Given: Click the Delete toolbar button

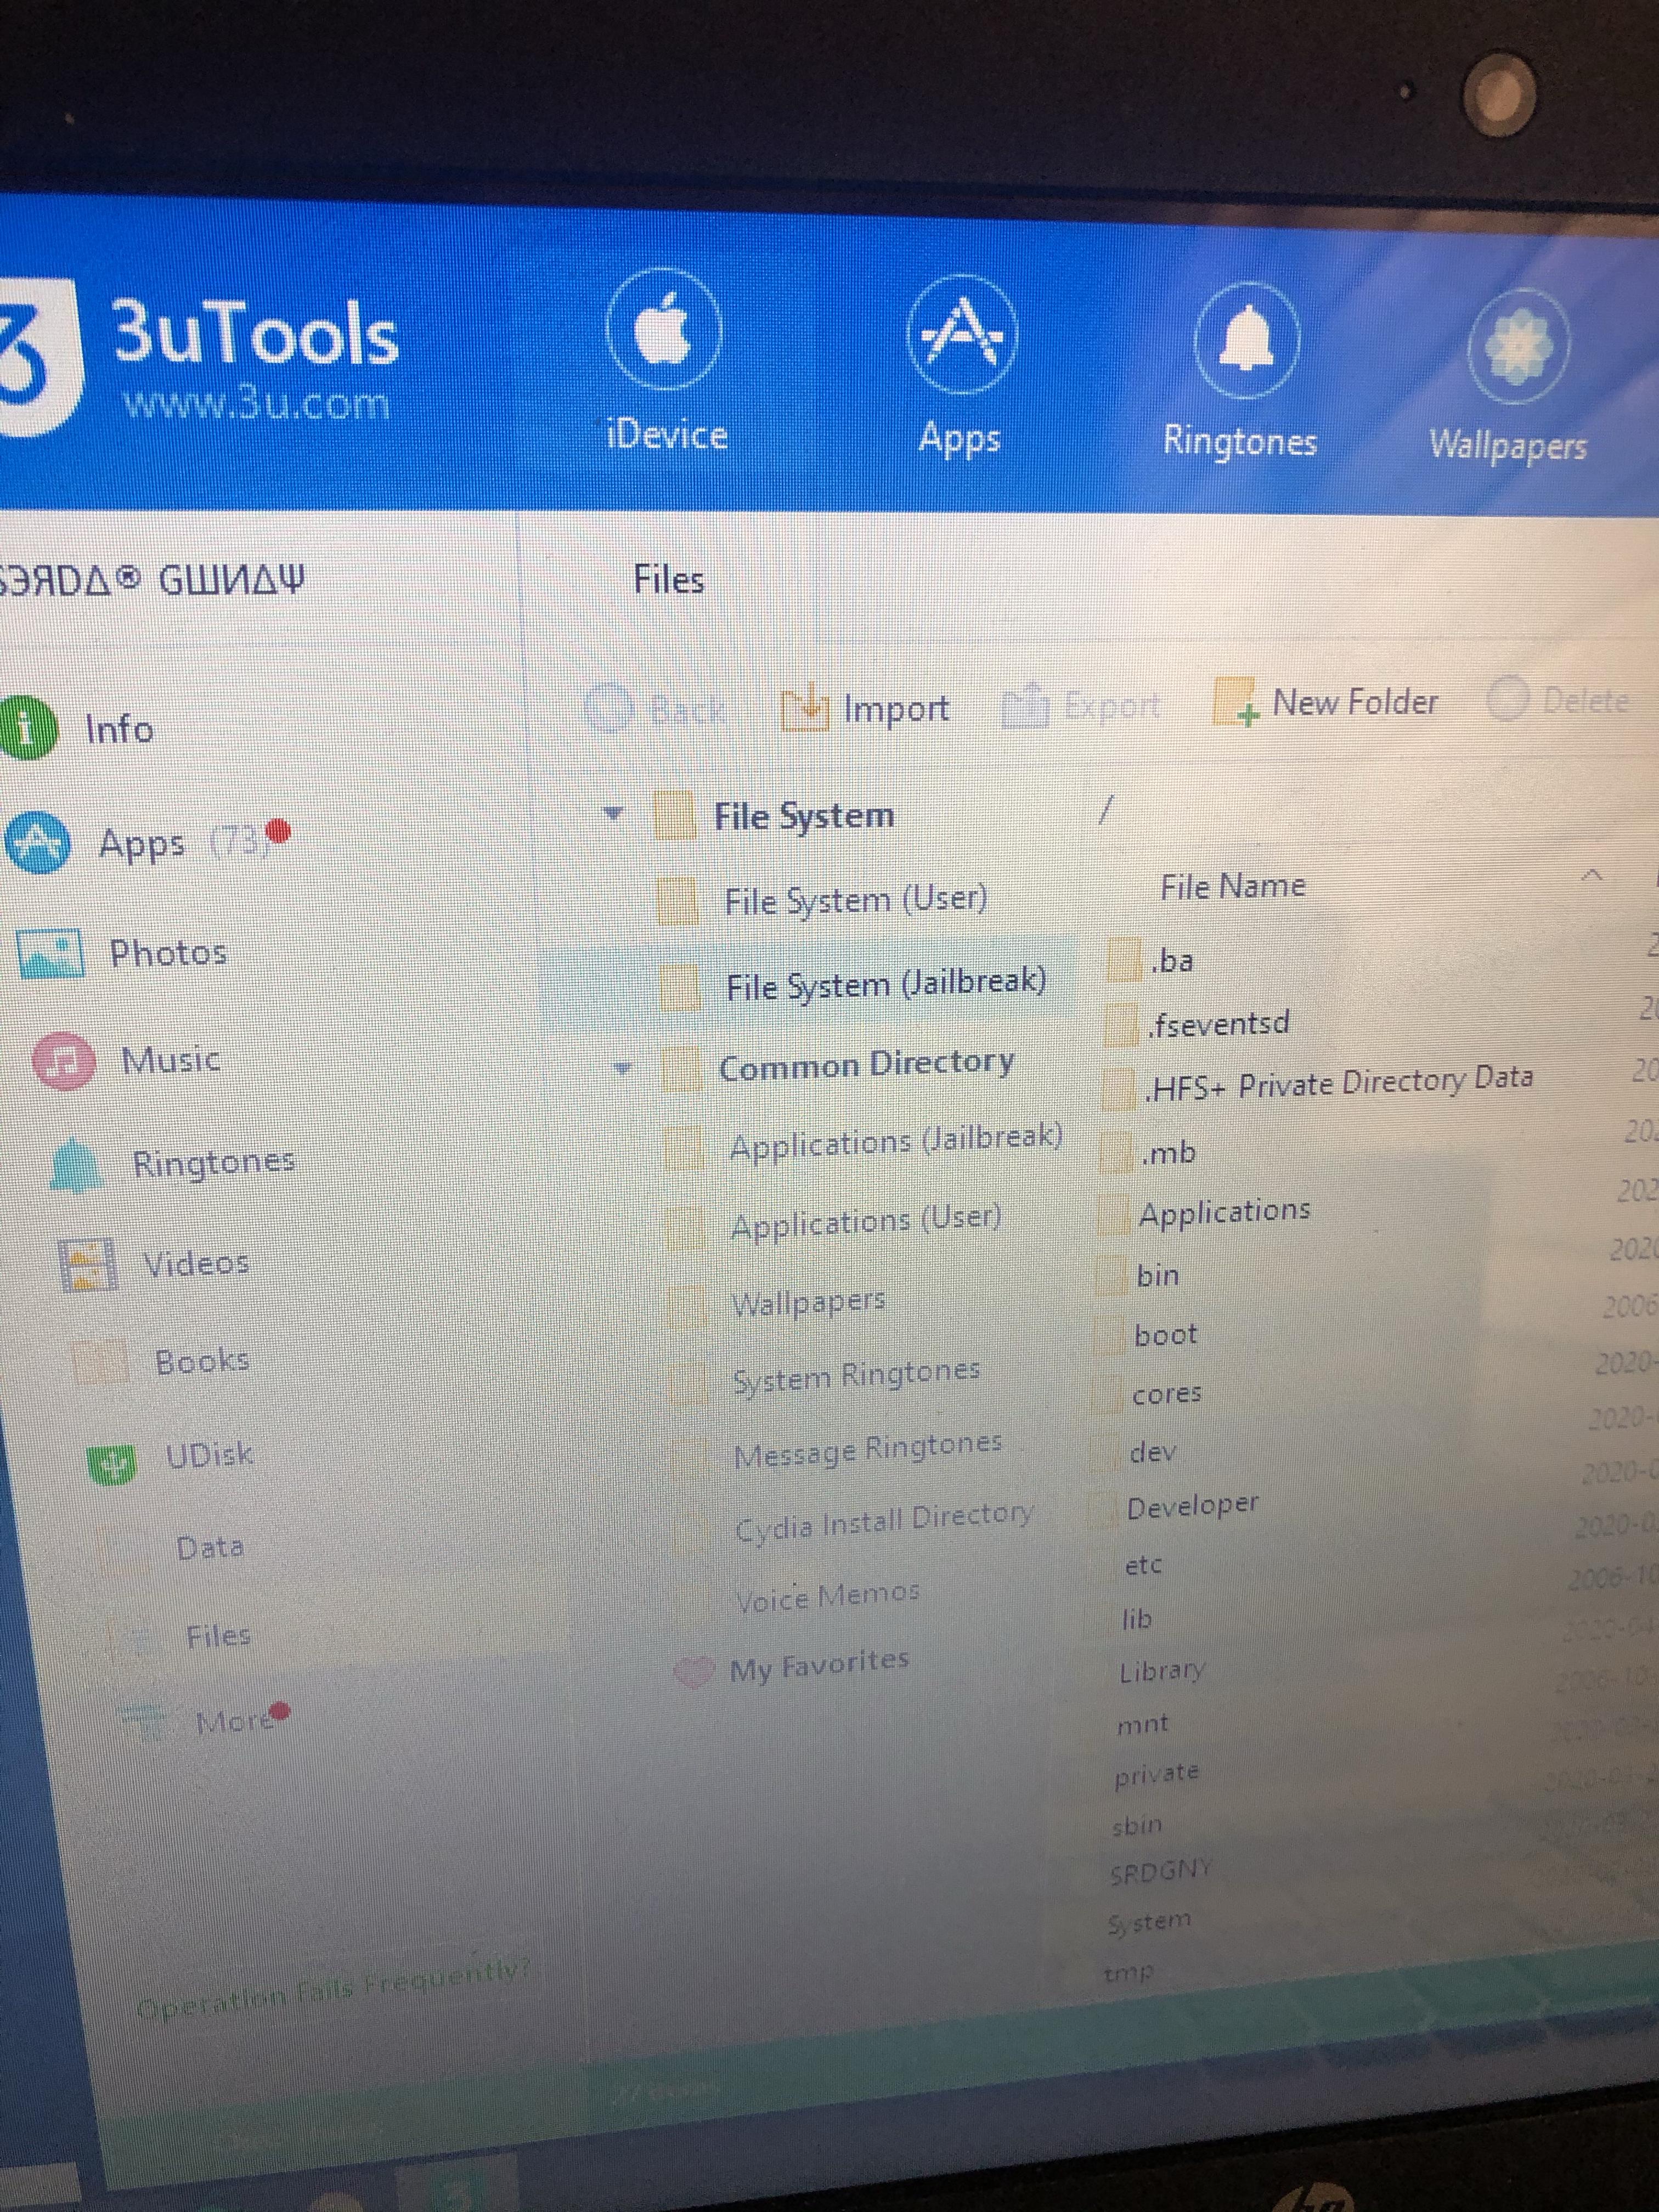Looking at the screenshot, I should pos(1558,699).
